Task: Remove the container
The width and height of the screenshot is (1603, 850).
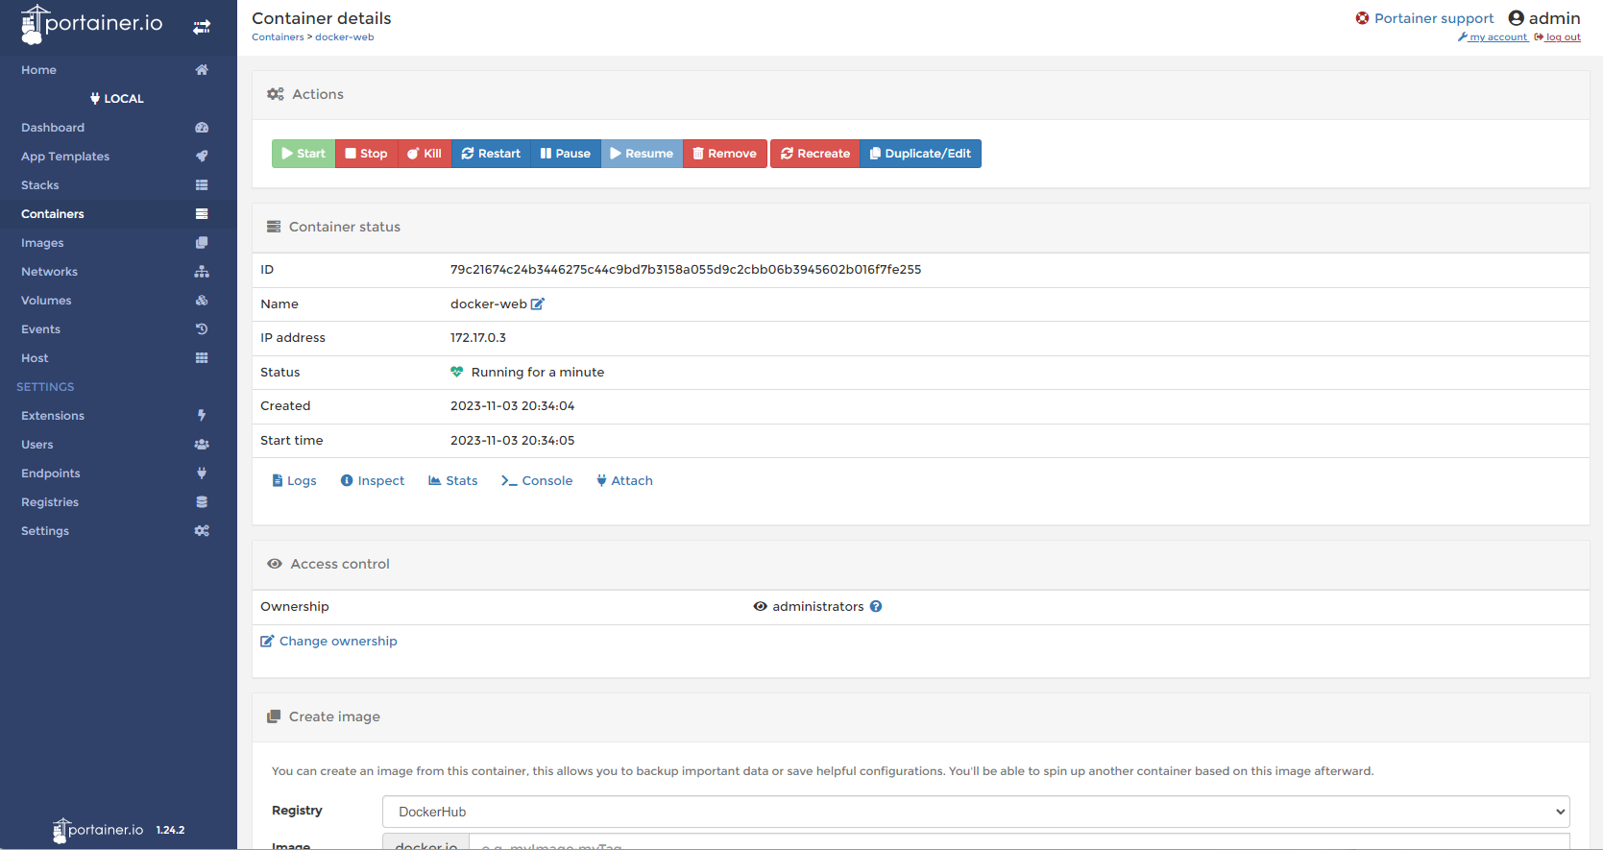Action: click(x=725, y=154)
